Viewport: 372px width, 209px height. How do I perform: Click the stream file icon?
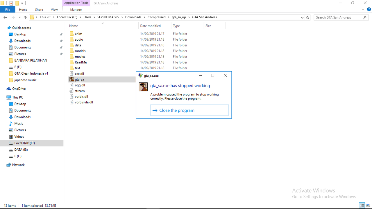pyautogui.click(x=72, y=91)
